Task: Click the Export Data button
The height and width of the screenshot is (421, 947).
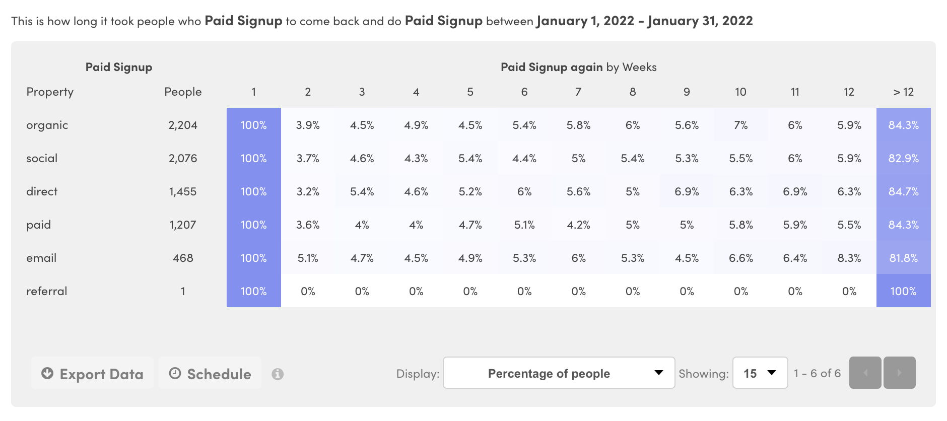Action: coord(92,374)
